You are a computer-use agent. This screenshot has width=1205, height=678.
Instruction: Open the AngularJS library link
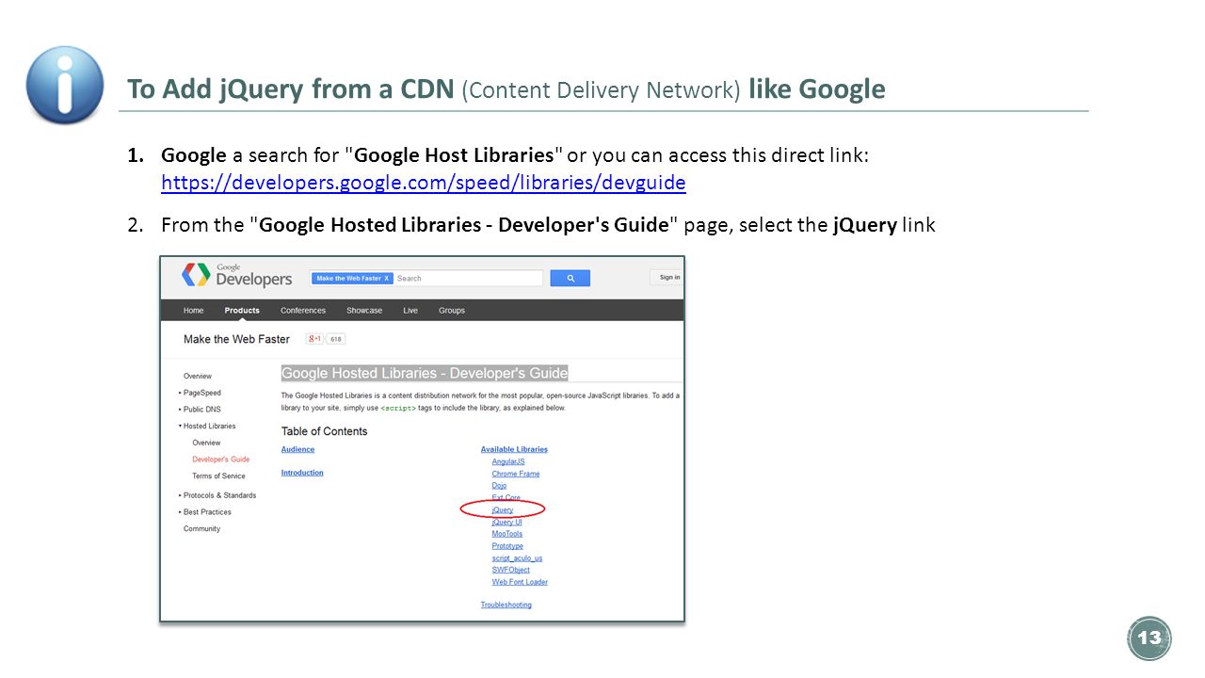[x=508, y=461]
